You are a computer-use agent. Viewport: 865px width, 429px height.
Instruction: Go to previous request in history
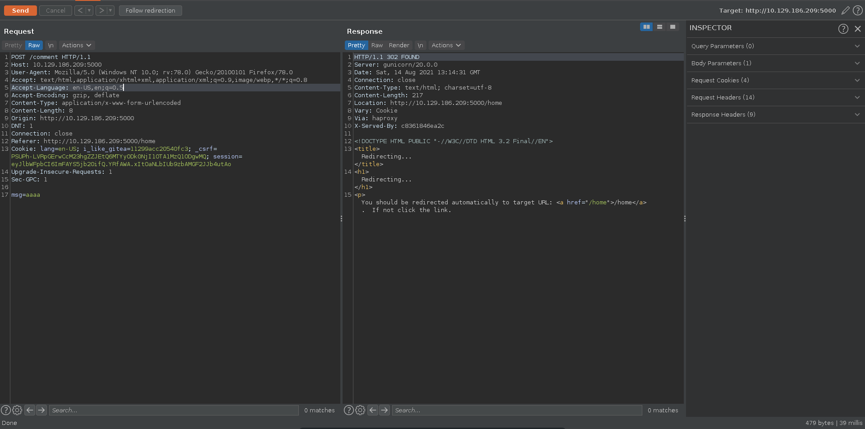tap(80, 10)
